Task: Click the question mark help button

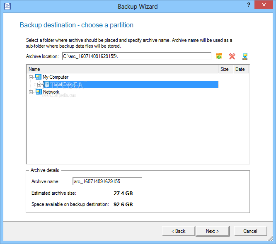Action: pos(249,5)
